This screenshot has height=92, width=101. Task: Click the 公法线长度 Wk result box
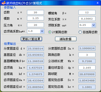click(x=87, y=61)
